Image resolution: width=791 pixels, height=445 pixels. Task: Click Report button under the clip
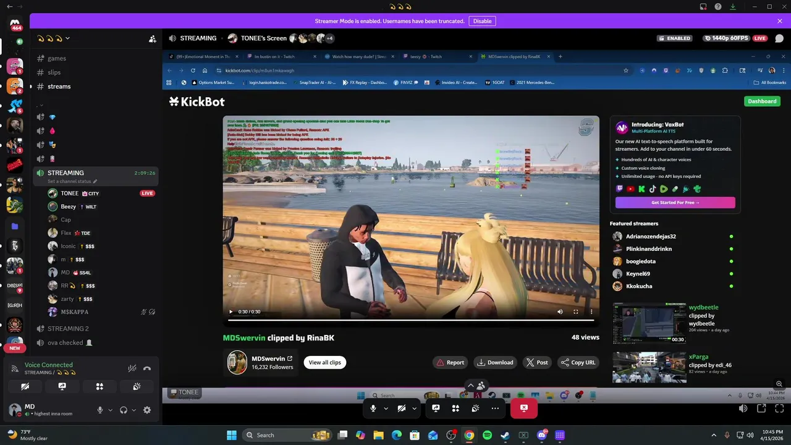coord(449,362)
